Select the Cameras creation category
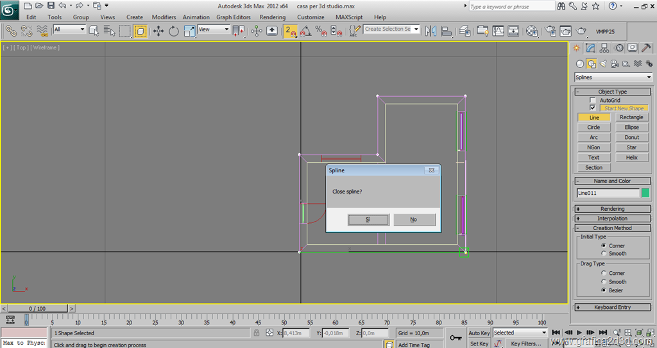 pos(615,63)
